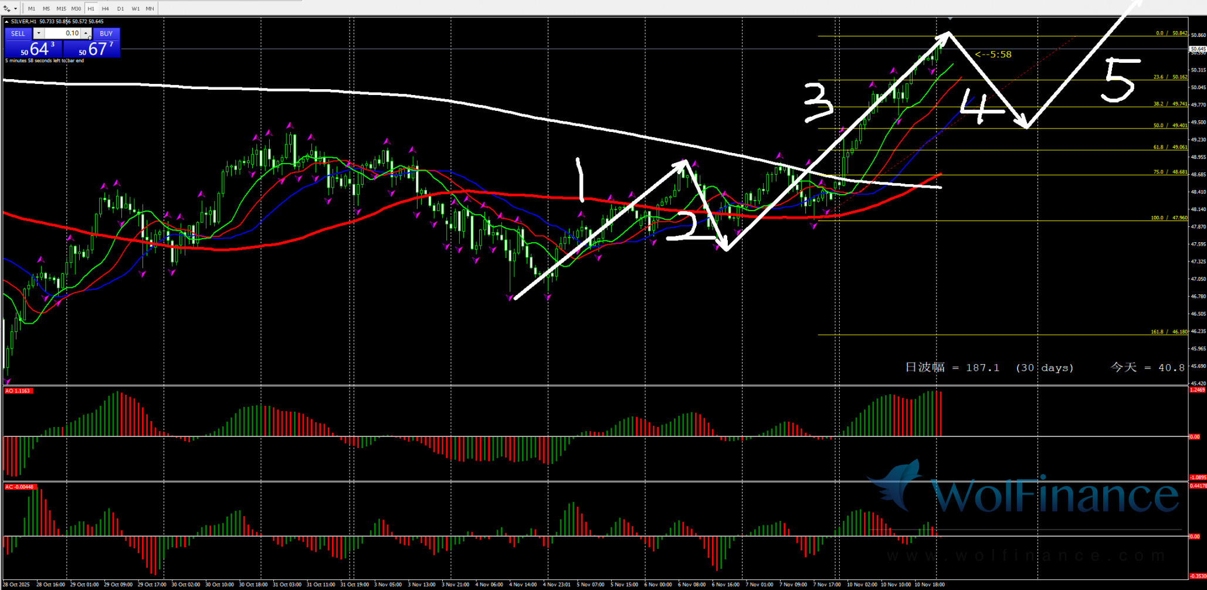Click the chart templates toolbar icon
This screenshot has height=590, width=1207.
coord(6,9)
